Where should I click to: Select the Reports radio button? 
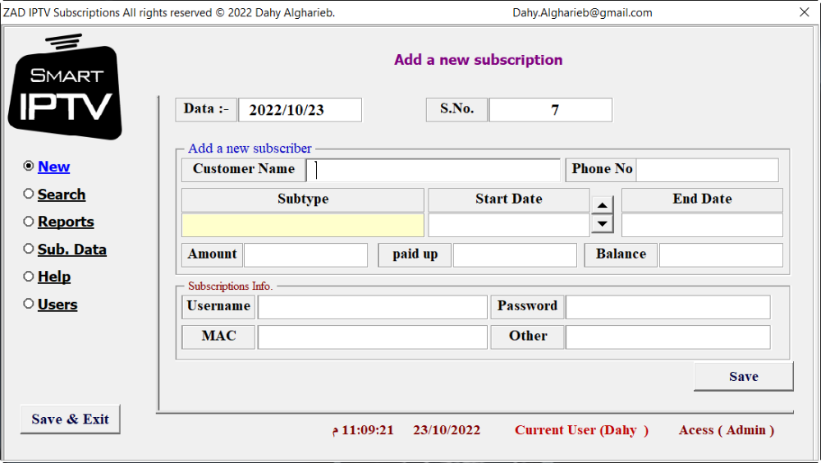pos(29,222)
